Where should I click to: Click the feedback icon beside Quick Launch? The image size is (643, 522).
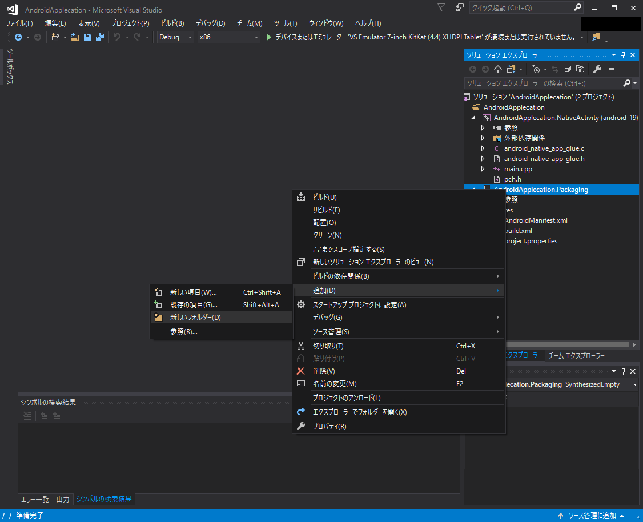459,8
